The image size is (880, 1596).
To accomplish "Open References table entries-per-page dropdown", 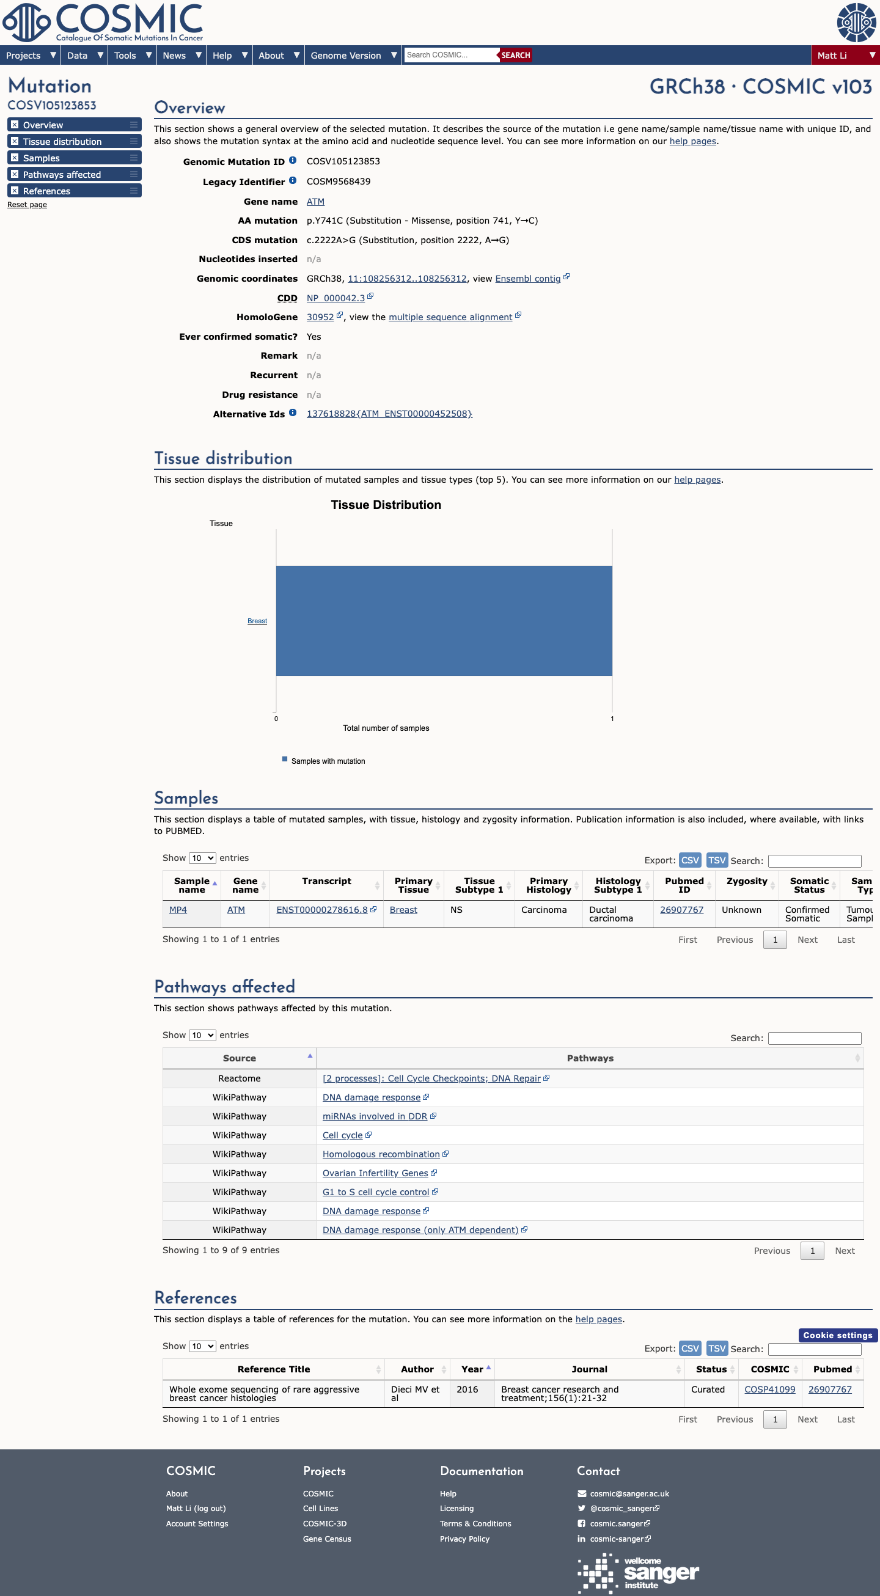I will coord(202,1346).
